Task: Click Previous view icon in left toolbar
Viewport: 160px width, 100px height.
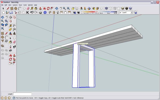Action: pyautogui.click(x=2, y=25)
